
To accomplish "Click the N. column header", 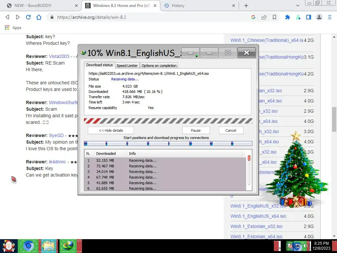I will (x=89, y=154).
